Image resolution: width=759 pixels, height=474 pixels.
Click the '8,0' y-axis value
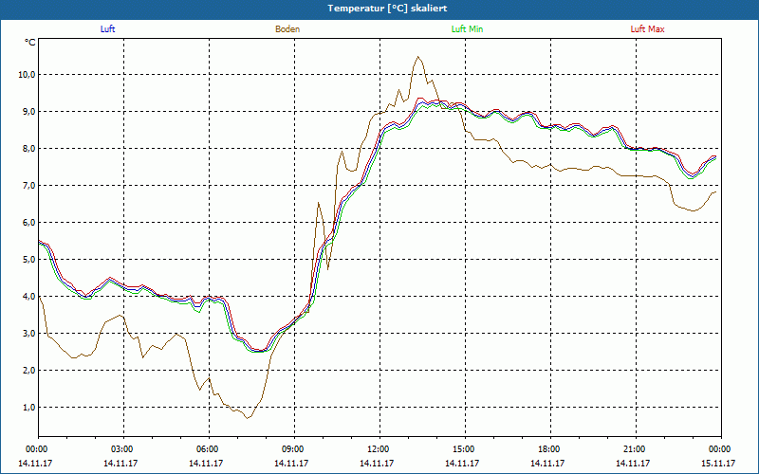pyautogui.click(x=29, y=149)
